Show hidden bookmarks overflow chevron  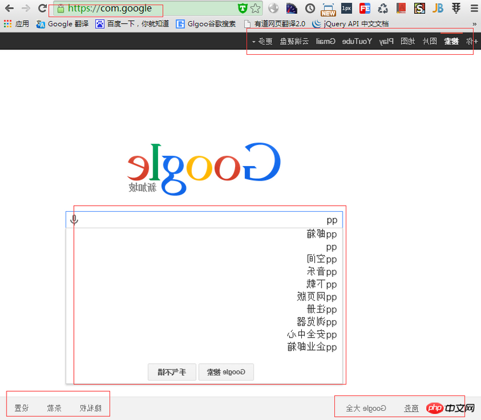(473, 24)
